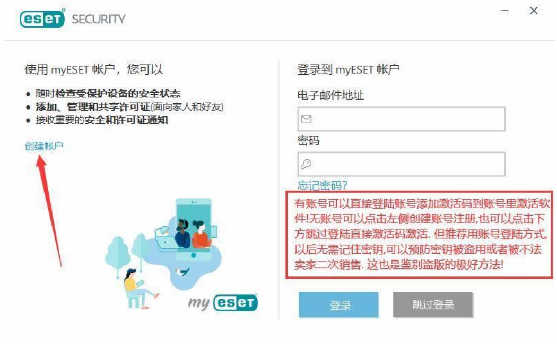Image resolution: width=557 pixels, height=350 pixels.
Task: Click the bird illustration icon
Action: [x=182, y=272]
